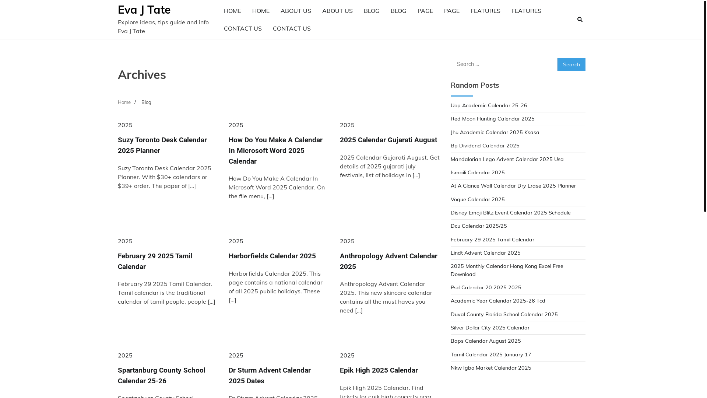Open February 29 Tamil Calendar in Random Posts
The image size is (707, 398).
coord(492,240)
